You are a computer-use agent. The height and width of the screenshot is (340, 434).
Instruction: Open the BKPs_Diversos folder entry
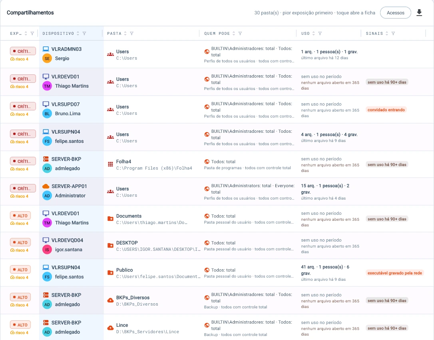coord(133,298)
